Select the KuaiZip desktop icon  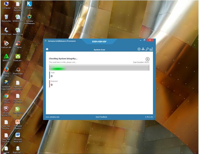pos(29,5)
